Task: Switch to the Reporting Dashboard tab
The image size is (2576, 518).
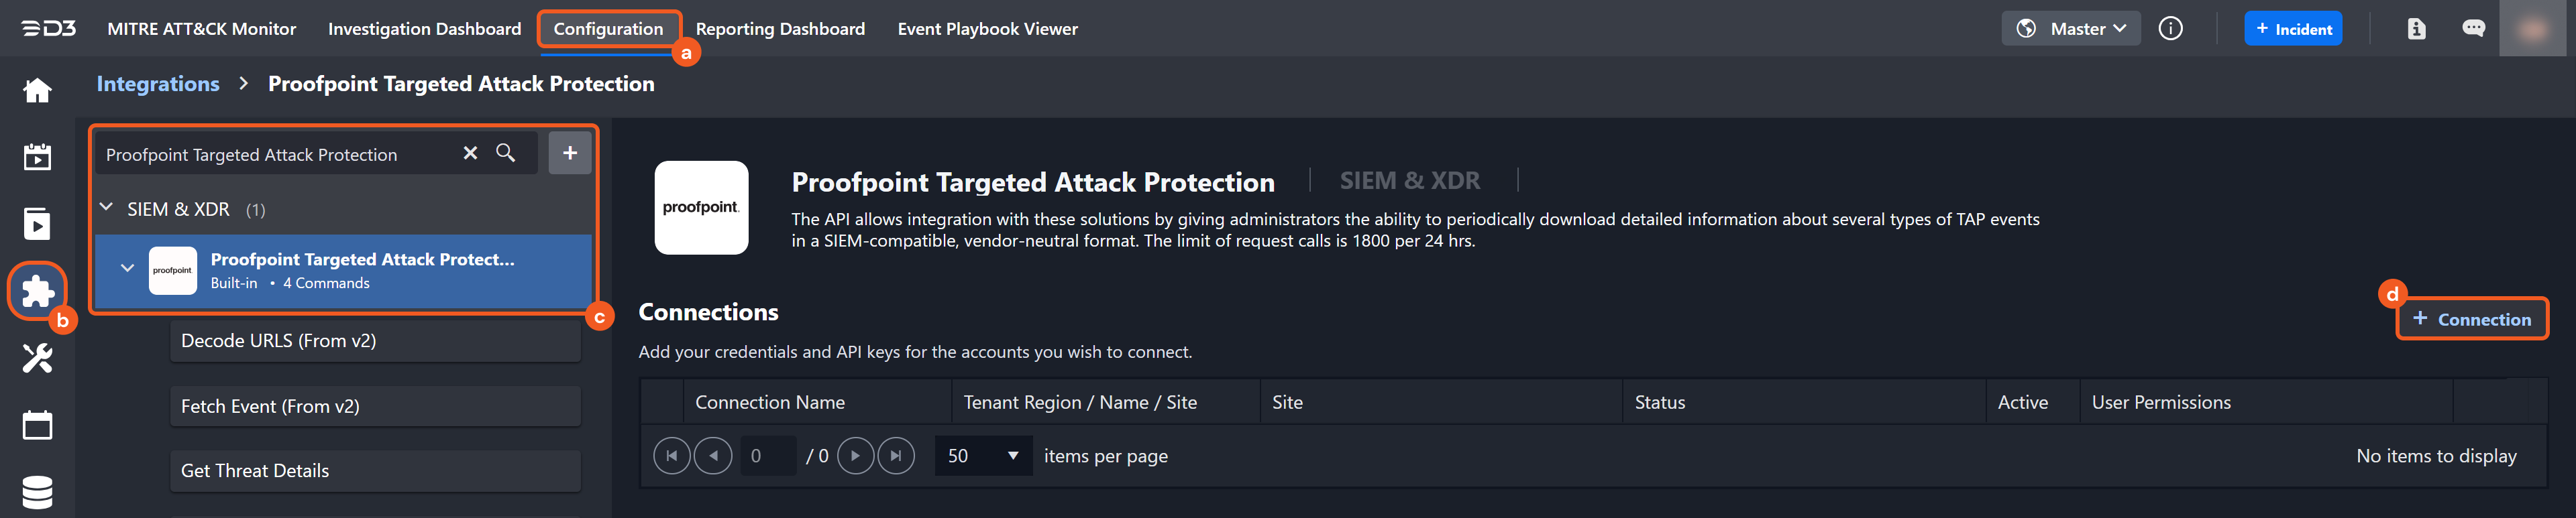Action: (781, 28)
